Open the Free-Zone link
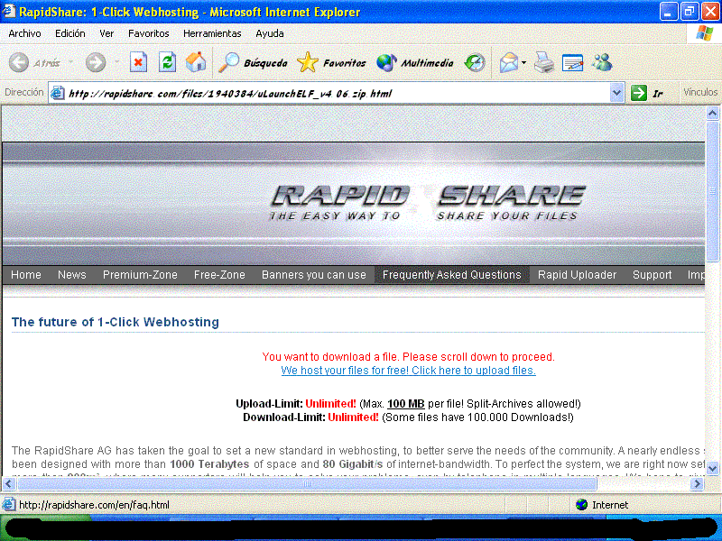The height and width of the screenshot is (541, 722). click(x=219, y=275)
